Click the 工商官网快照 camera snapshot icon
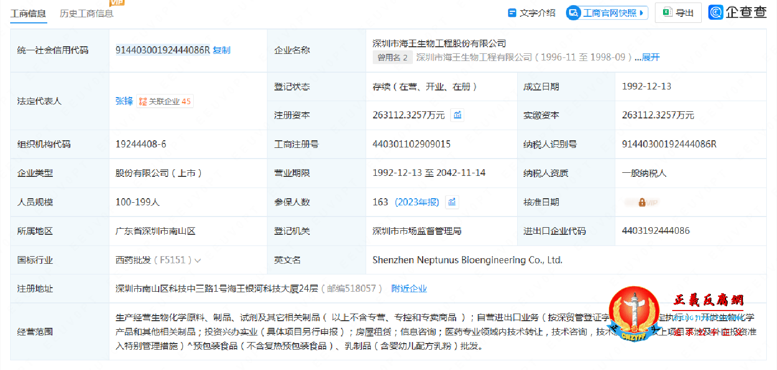The width and height of the screenshot is (777, 370). (x=572, y=13)
